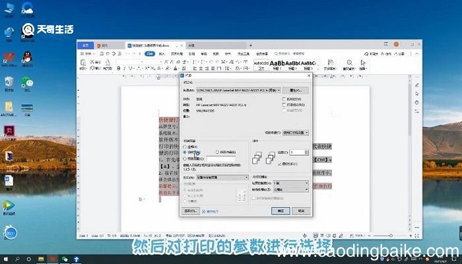462x264 pixels.
Task: Open the Text Tools icon in ribbon
Action: [x=330, y=64]
